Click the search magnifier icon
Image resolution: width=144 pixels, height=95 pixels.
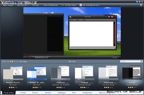(x=141, y=61)
